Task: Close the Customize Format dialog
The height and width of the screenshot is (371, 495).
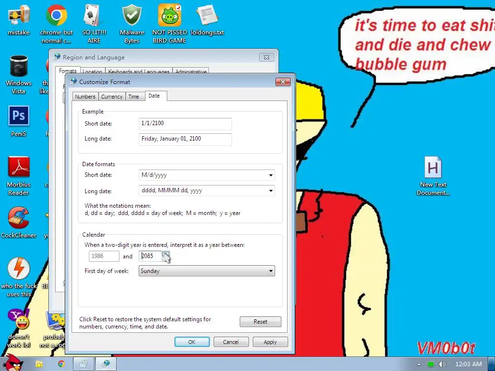Action: [x=283, y=82]
